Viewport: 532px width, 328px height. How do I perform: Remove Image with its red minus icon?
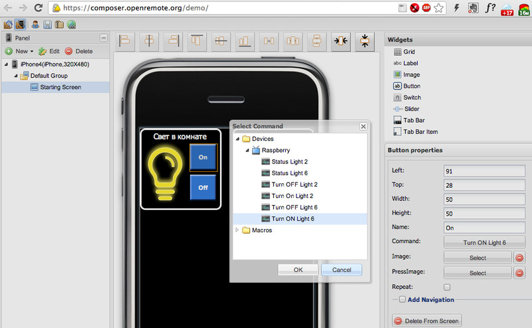pos(519,258)
